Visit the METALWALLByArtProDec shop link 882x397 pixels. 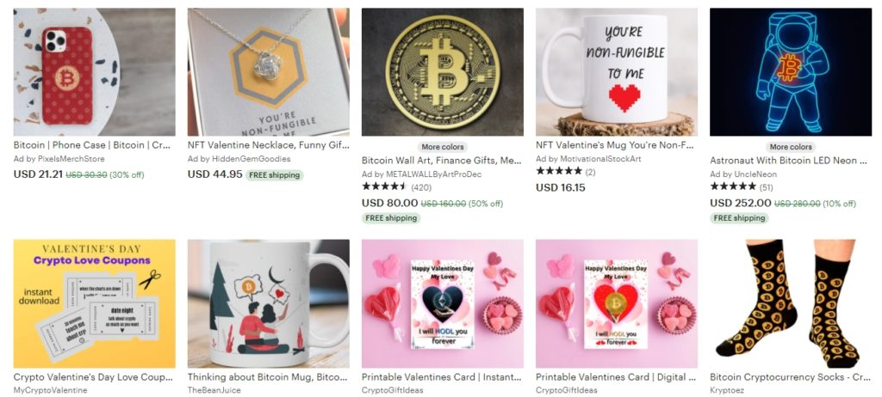(421, 174)
